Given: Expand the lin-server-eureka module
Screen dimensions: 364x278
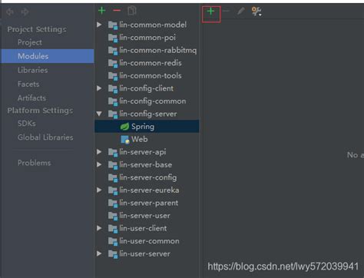Looking at the screenshot, I should [x=99, y=190].
